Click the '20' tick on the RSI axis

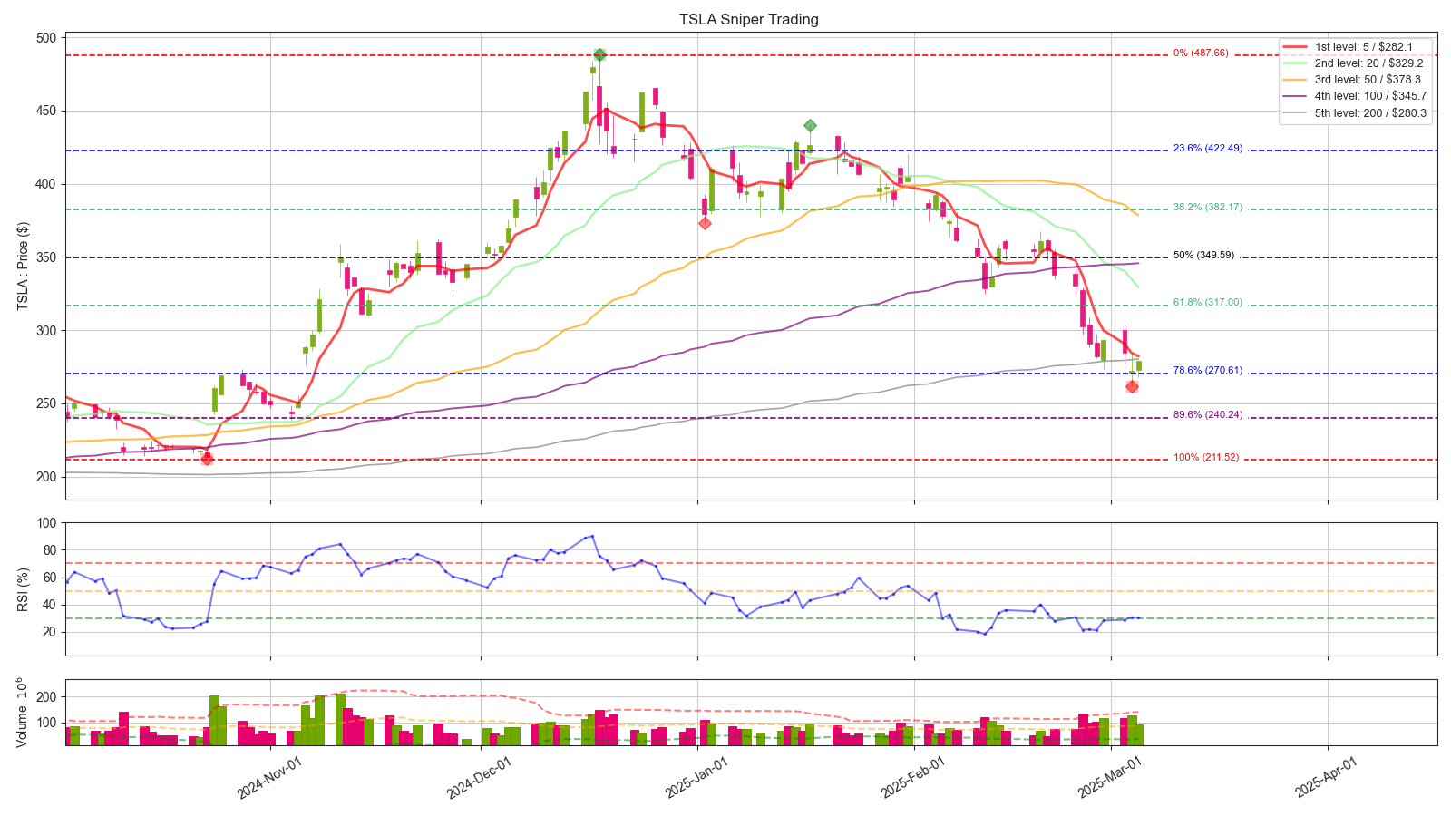point(50,632)
